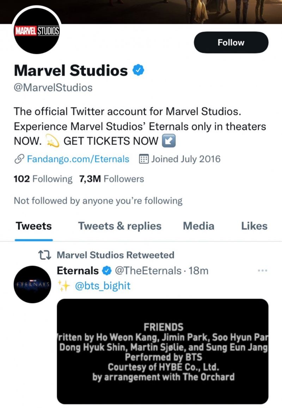Click the @TheEternals handle in the tweet
The image size is (282, 408).
coord(148,271)
